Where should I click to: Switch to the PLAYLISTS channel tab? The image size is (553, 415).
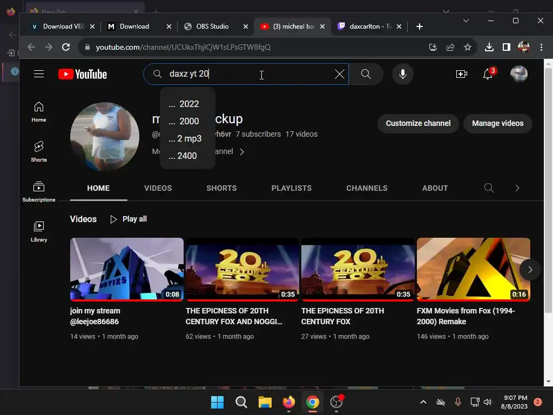(x=291, y=188)
